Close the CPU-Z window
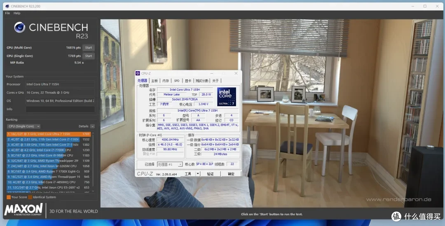 pyautogui.click(x=236, y=73)
